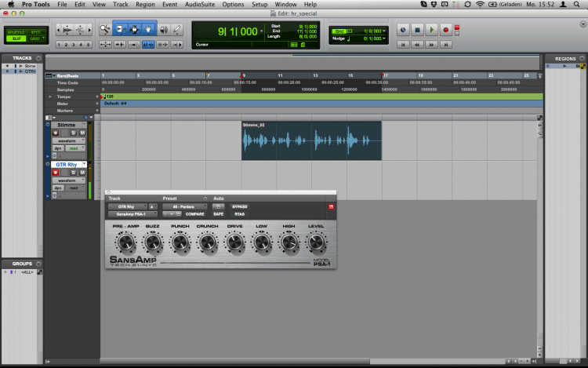Image resolution: width=588 pixels, height=368 pixels.
Task: Click the SansAmp PRE-AMP knob
Action: click(125, 242)
